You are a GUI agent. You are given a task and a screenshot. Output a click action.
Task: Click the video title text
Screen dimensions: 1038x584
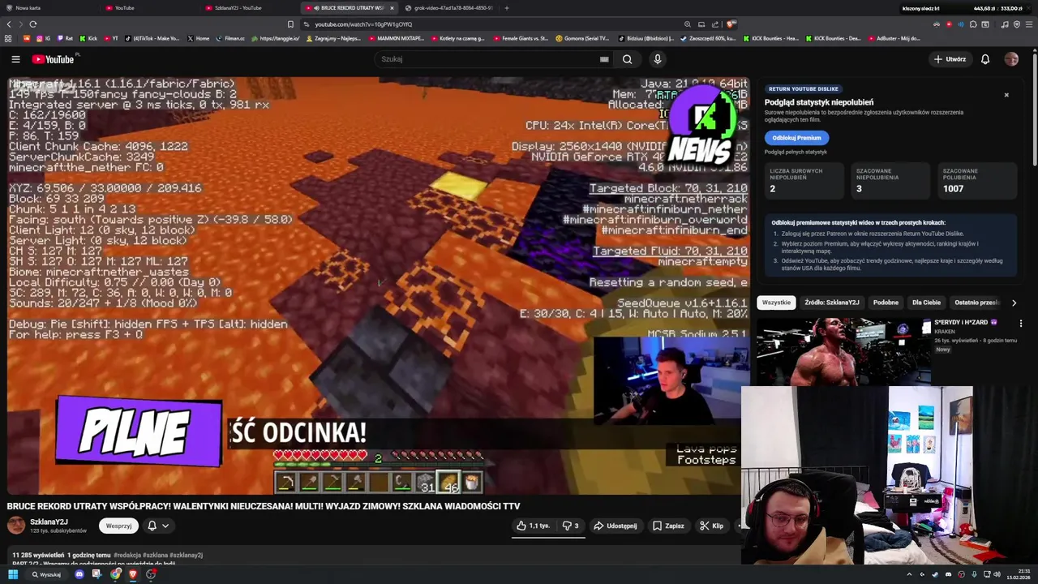[x=264, y=506]
